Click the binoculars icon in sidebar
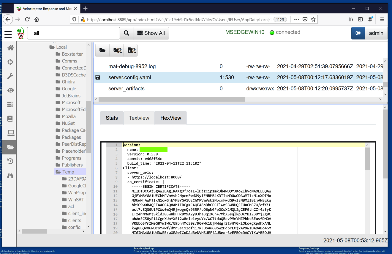The width and height of the screenshot is (392, 254). [10, 175]
